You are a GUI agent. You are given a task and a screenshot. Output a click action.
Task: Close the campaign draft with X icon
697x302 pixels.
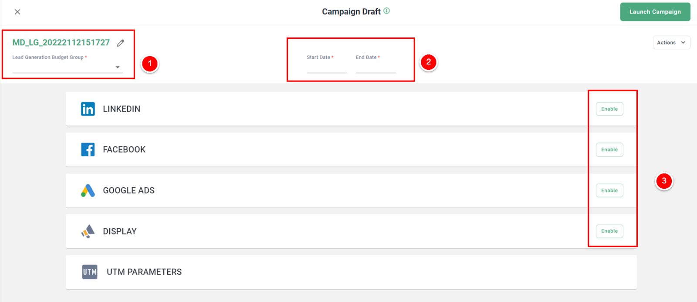click(17, 12)
